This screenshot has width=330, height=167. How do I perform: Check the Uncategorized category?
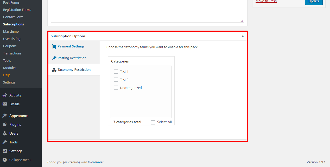click(x=116, y=88)
